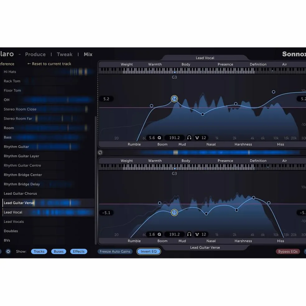This screenshot has width=306, height=306.
Task: Toggle the Effects show filter
Action: pos(79,251)
